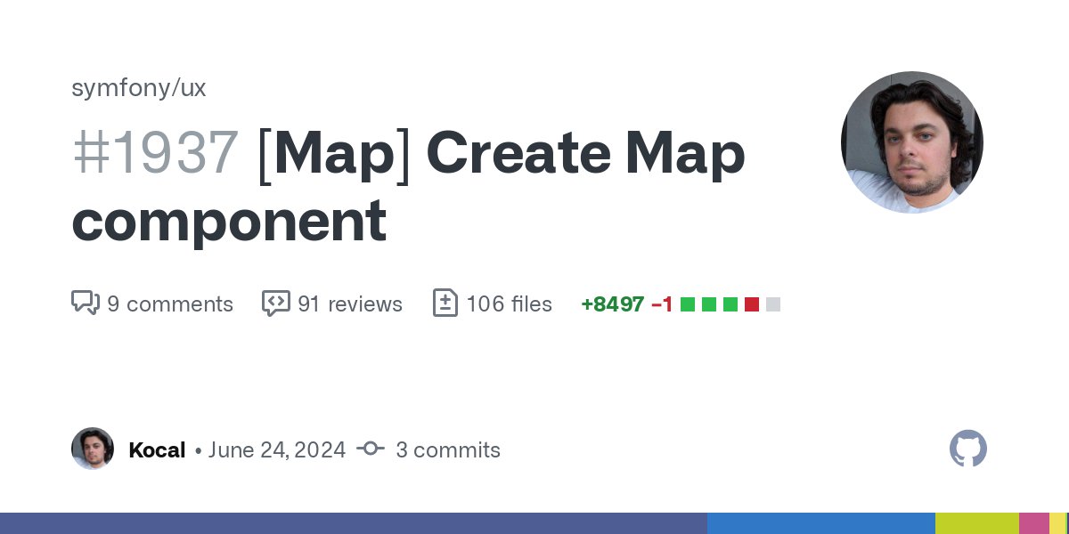Viewport: 1069px width, 534px height.
Task: Open the symfony/ux repository name
Action: (139, 88)
